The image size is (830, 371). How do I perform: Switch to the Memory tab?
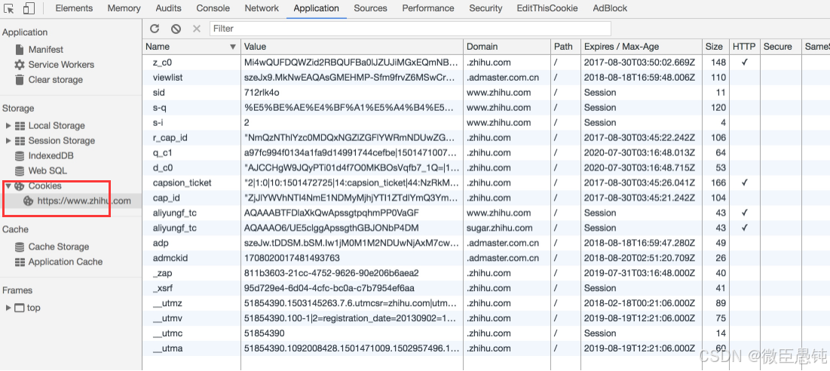pos(124,8)
